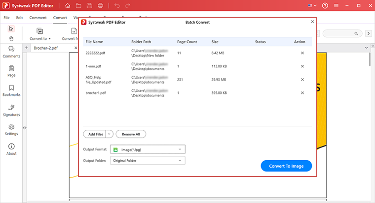Click the Save disk icon in title bar
This screenshot has height=203, width=375.
point(89,6)
